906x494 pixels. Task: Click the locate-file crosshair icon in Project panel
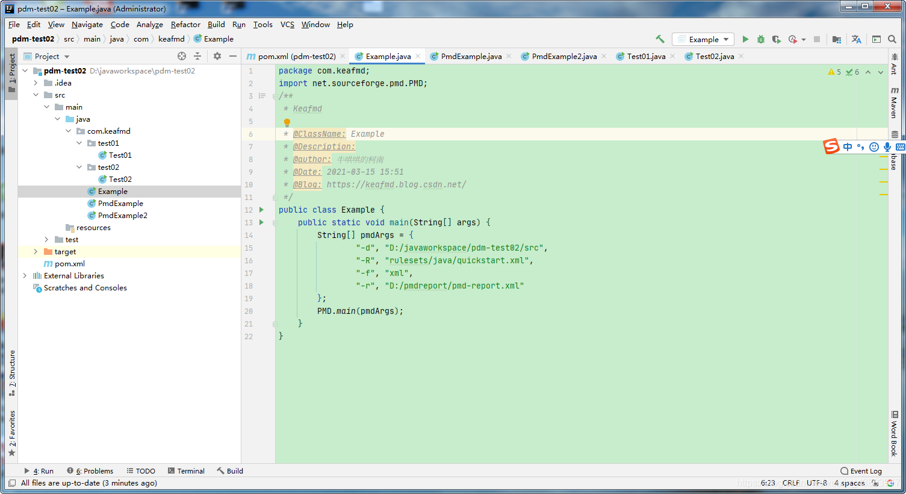pyautogui.click(x=182, y=56)
